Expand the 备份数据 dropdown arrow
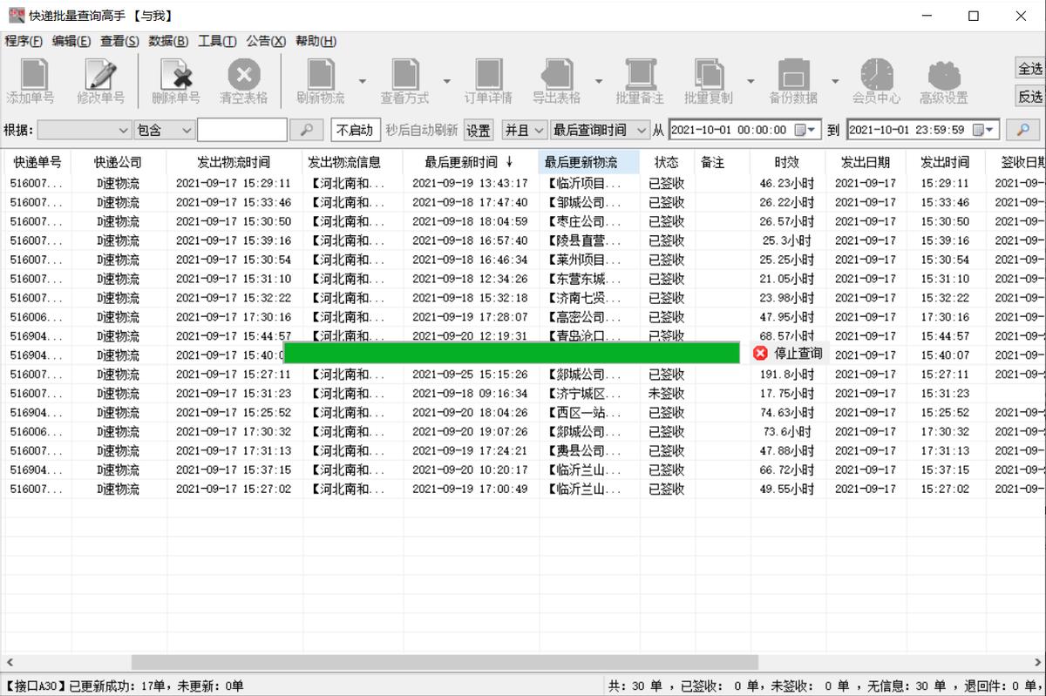 pyautogui.click(x=834, y=82)
